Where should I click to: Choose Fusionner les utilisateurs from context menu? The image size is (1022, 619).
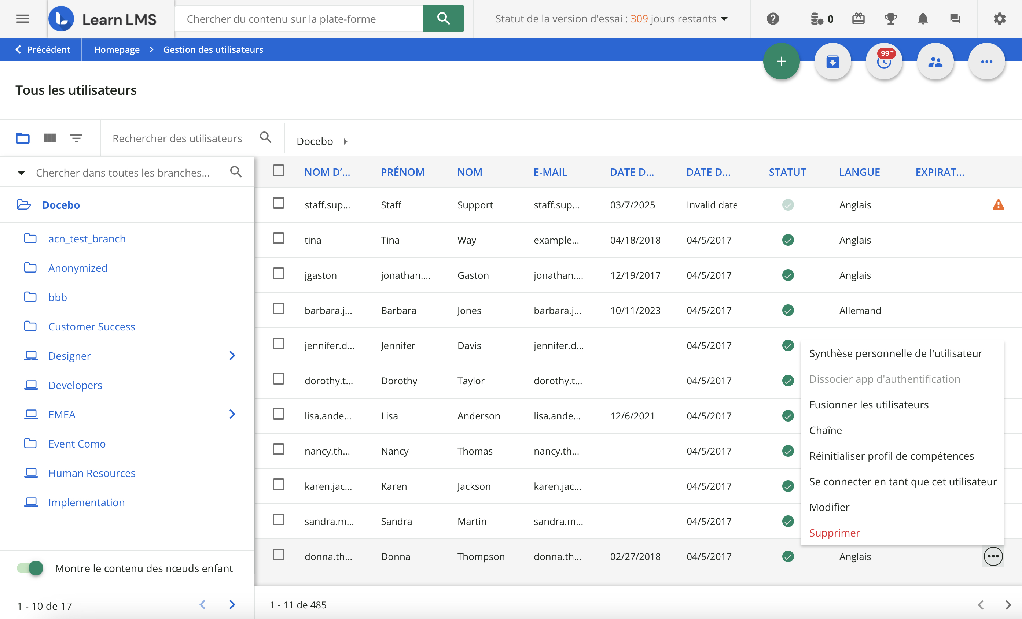pos(868,405)
